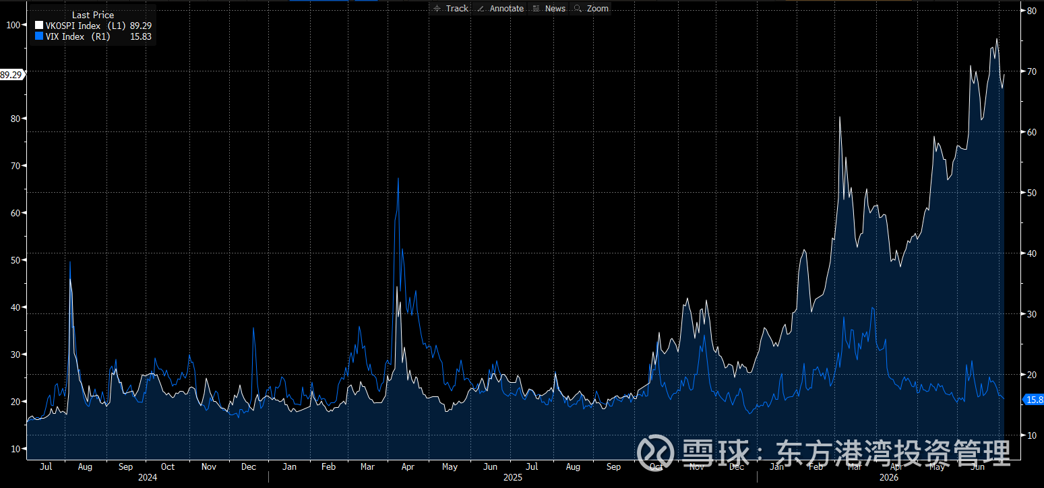Click the Aug 2024 month label

[x=85, y=466]
